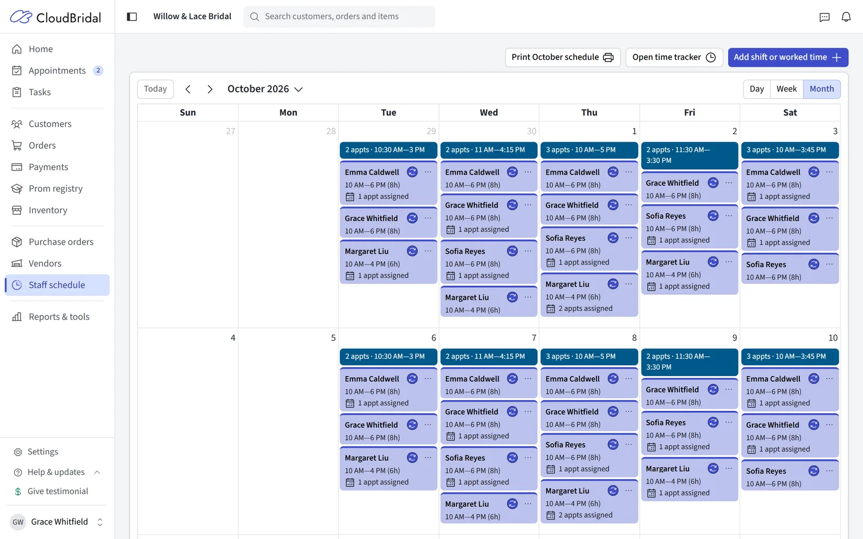The width and height of the screenshot is (863, 539).
Task: Go to next month arrow
Action: click(x=210, y=89)
